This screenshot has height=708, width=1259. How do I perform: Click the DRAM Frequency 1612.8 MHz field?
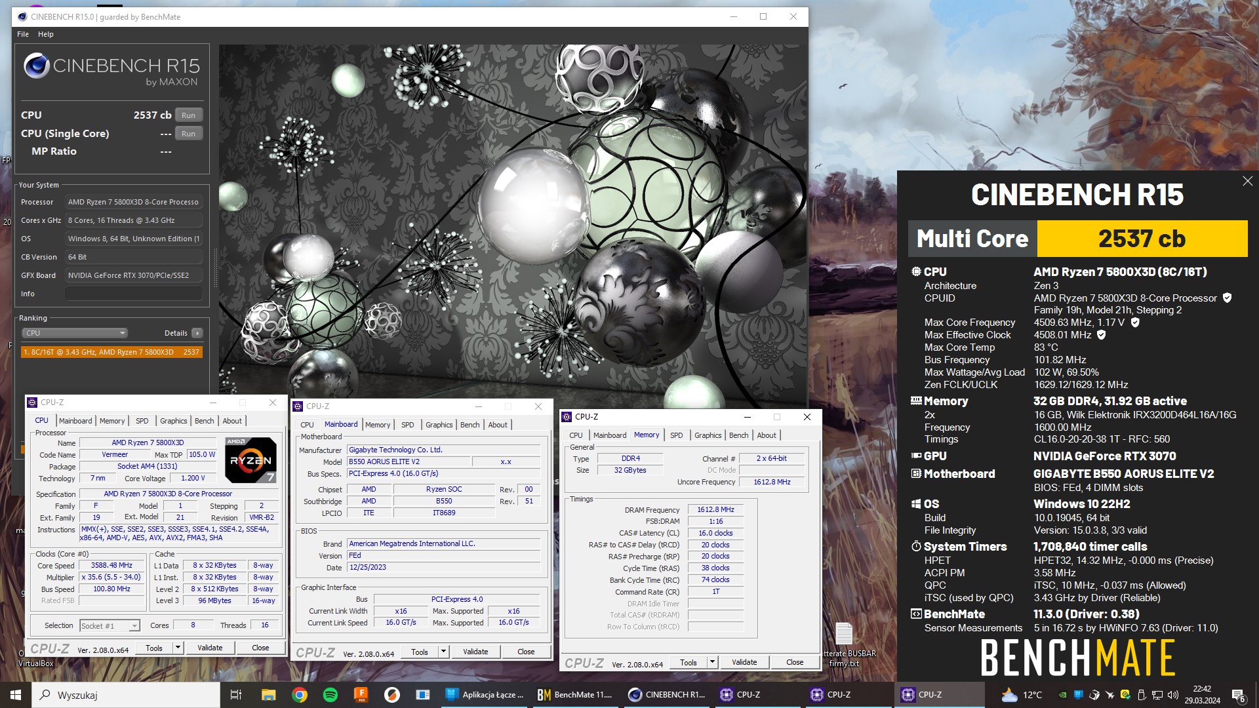(x=715, y=509)
